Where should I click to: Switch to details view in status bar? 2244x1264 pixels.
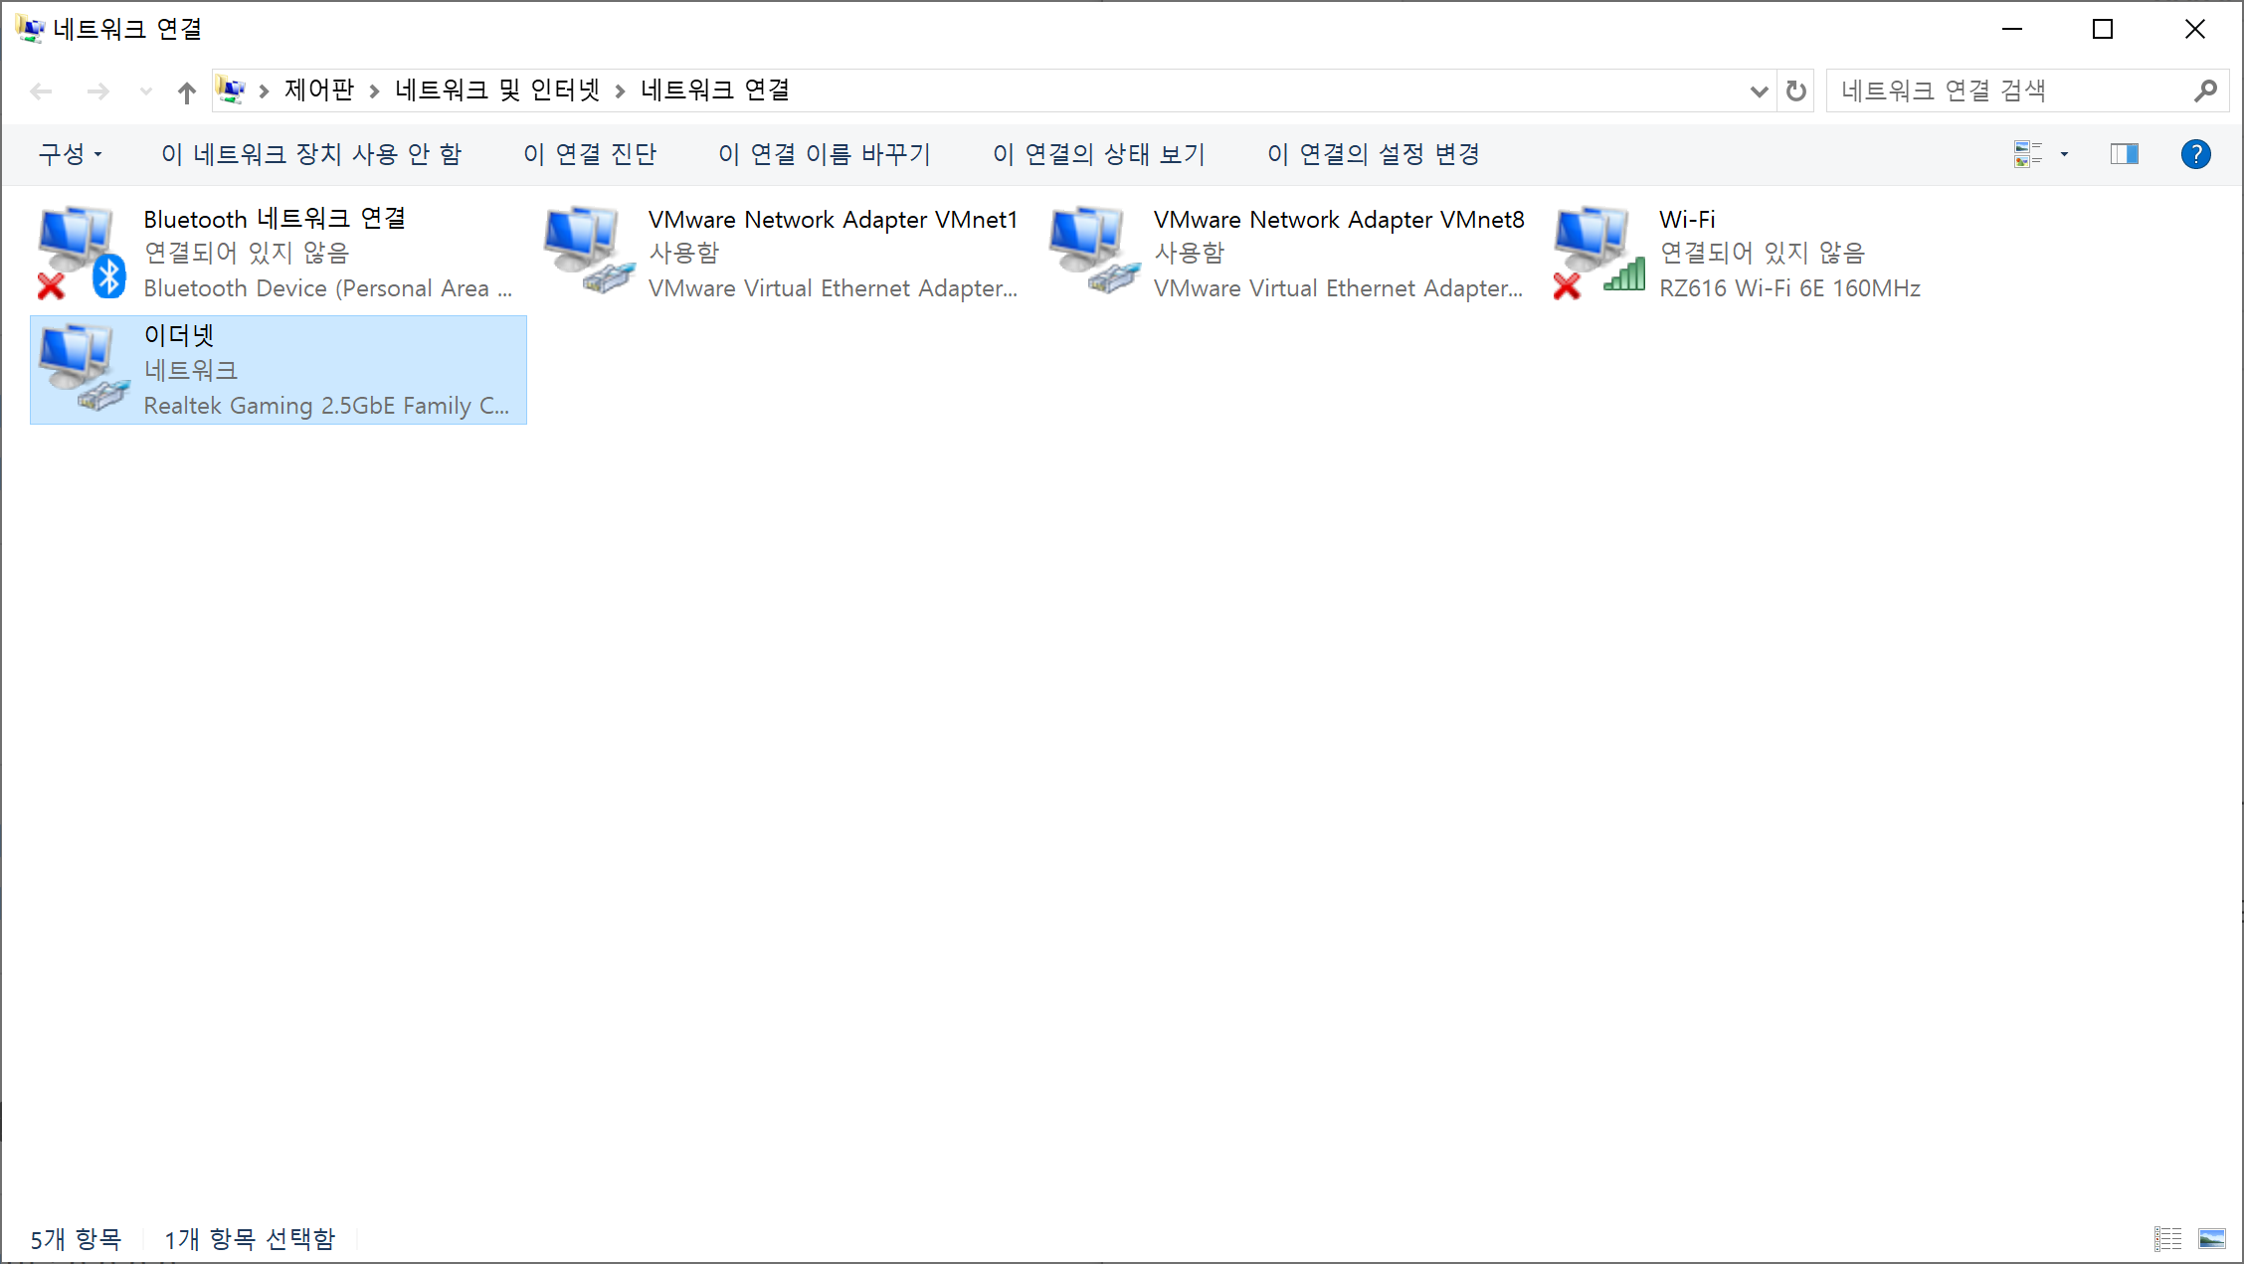pos(2167,1238)
